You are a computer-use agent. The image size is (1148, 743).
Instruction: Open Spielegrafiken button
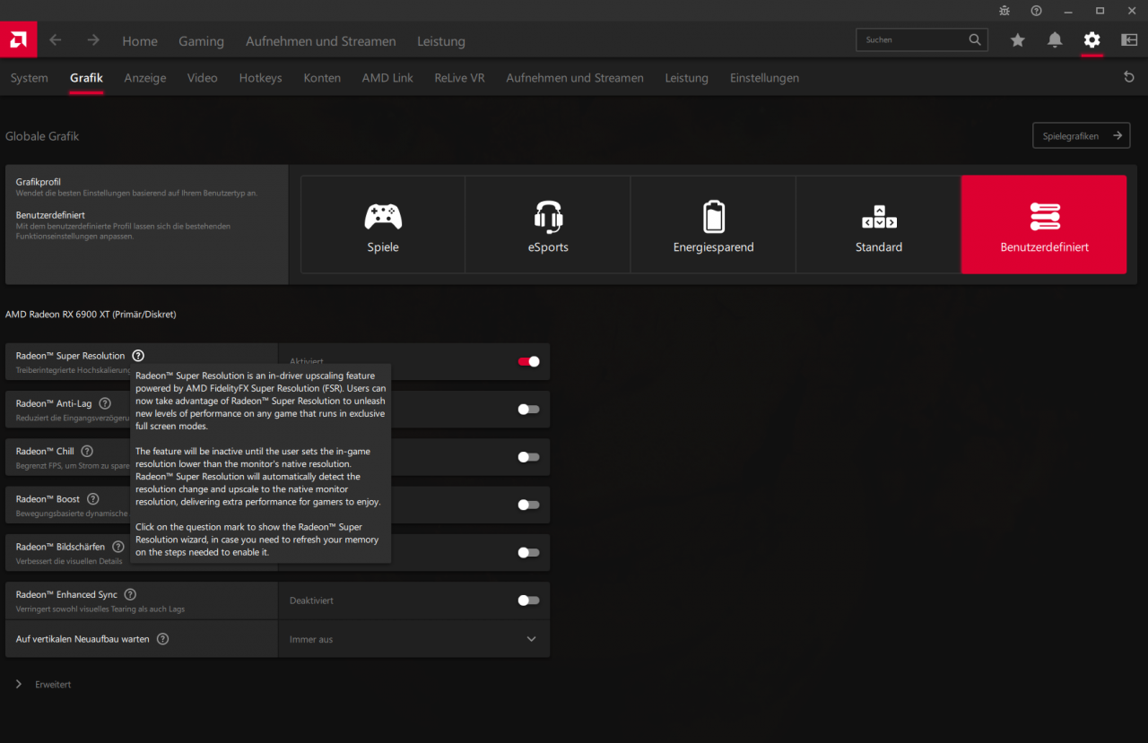(1081, 135)
